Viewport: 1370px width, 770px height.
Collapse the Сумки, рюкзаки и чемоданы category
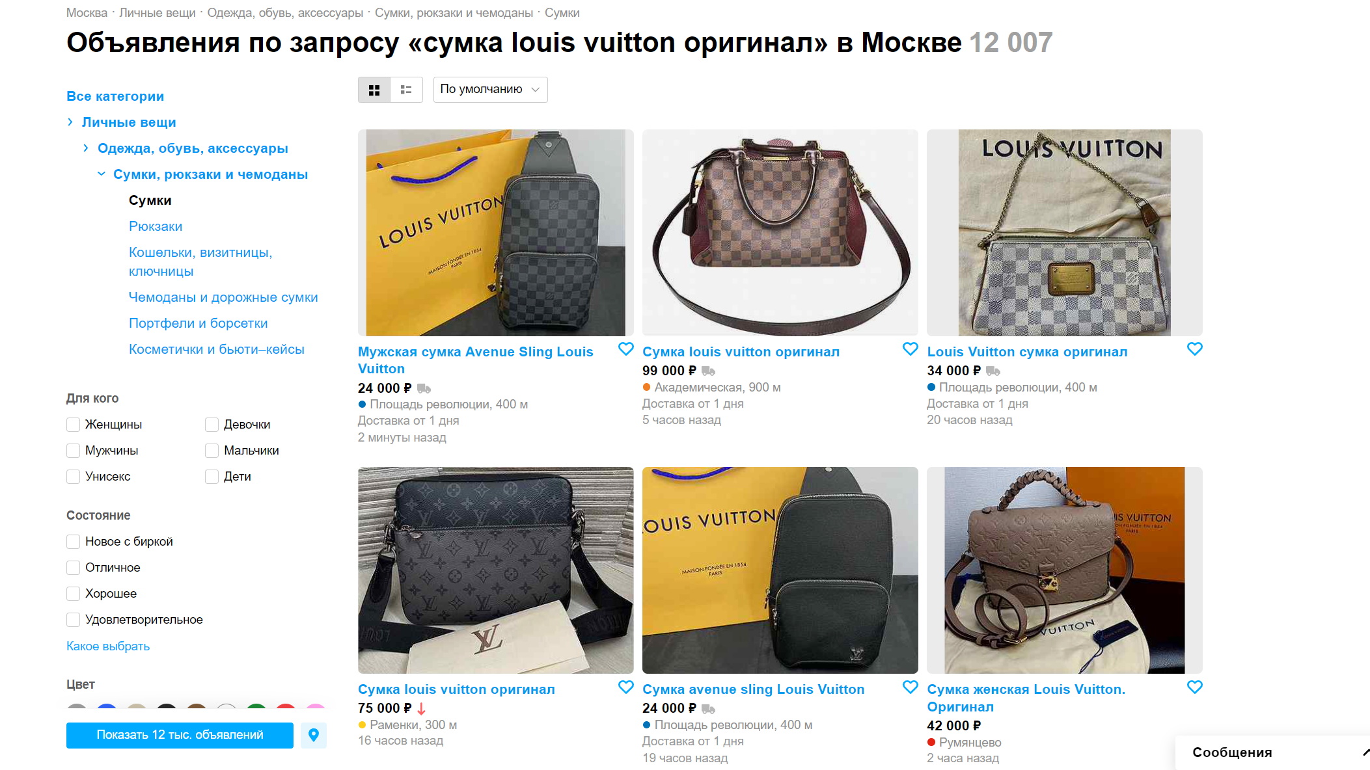tap(101, 174)
